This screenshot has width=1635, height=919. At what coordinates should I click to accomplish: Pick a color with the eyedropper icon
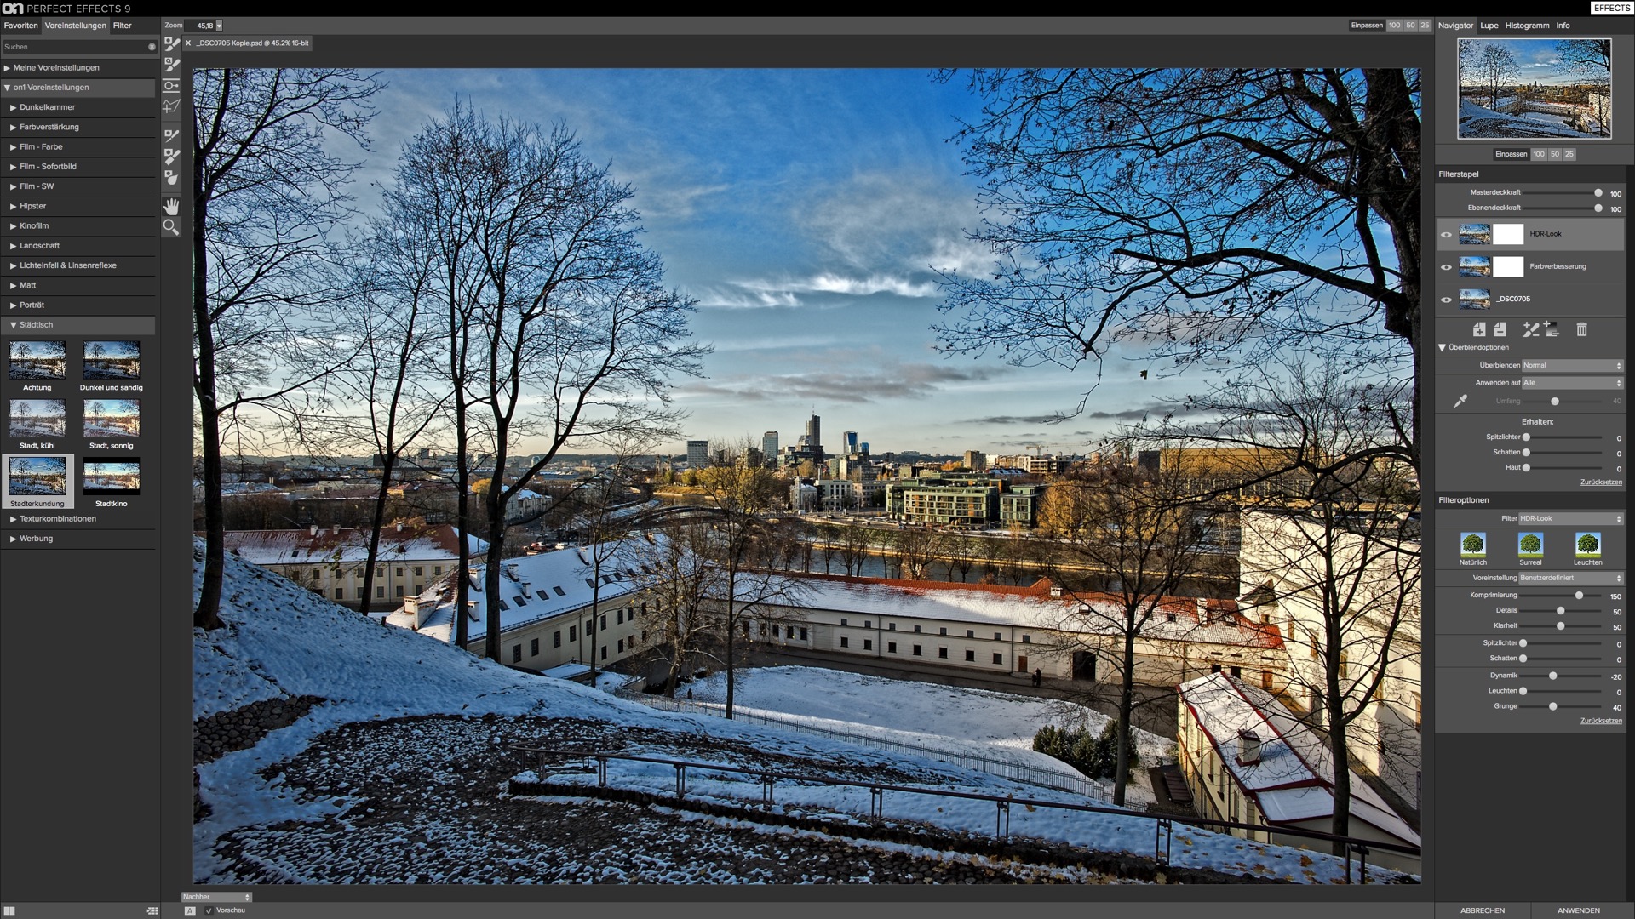click(1460, 401)
